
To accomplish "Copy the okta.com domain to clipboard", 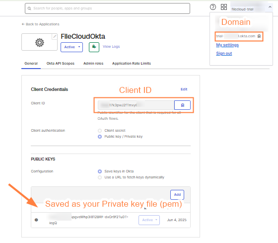I will [259, 36].
